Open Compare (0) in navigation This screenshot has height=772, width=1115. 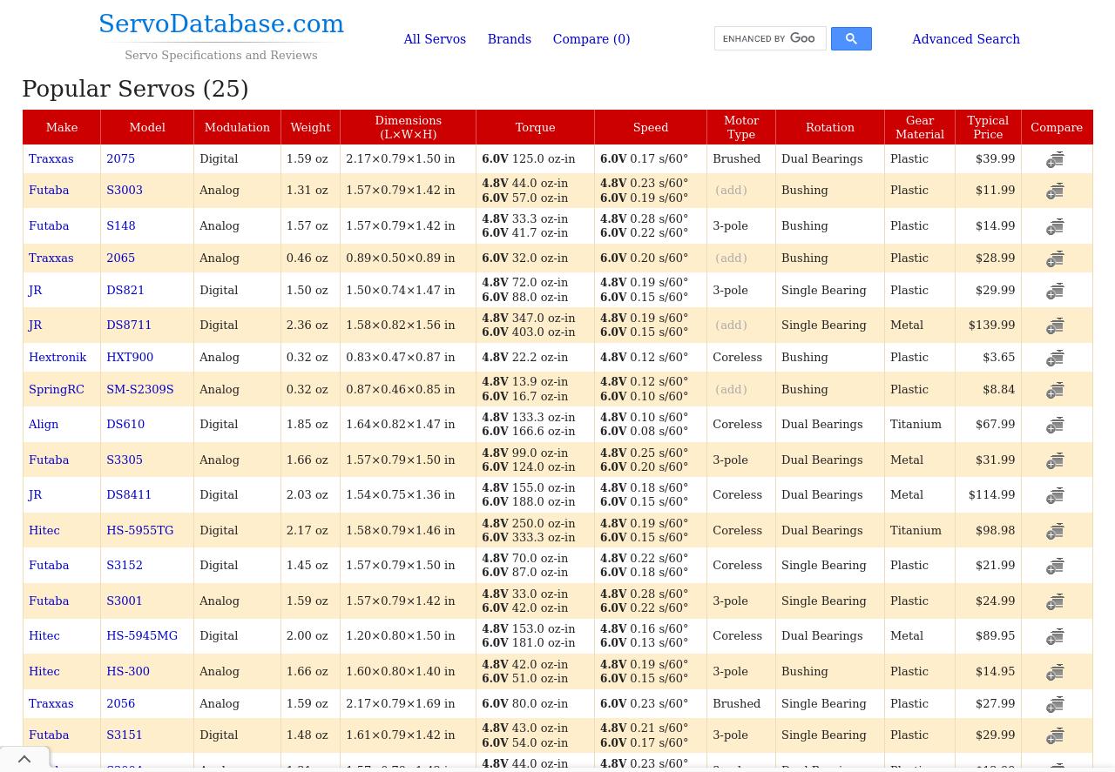click(x=591, y=39)
